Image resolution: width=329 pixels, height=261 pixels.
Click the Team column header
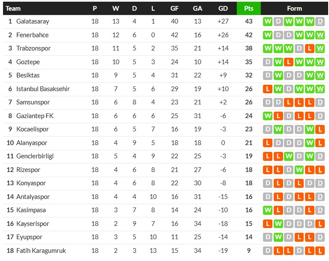(x=13, y=9)
